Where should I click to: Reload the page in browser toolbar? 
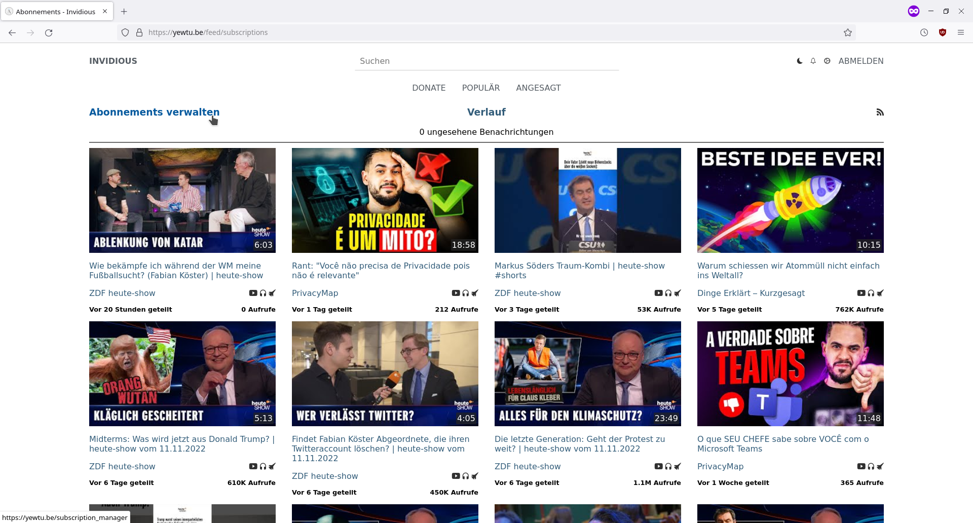[49, 32]
